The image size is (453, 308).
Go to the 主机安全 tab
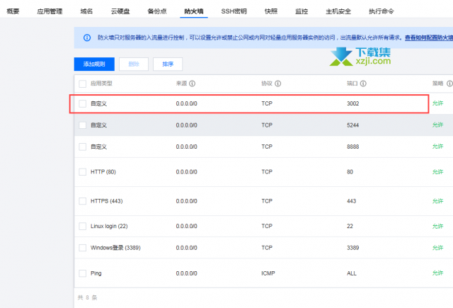(x=338, y=11)
